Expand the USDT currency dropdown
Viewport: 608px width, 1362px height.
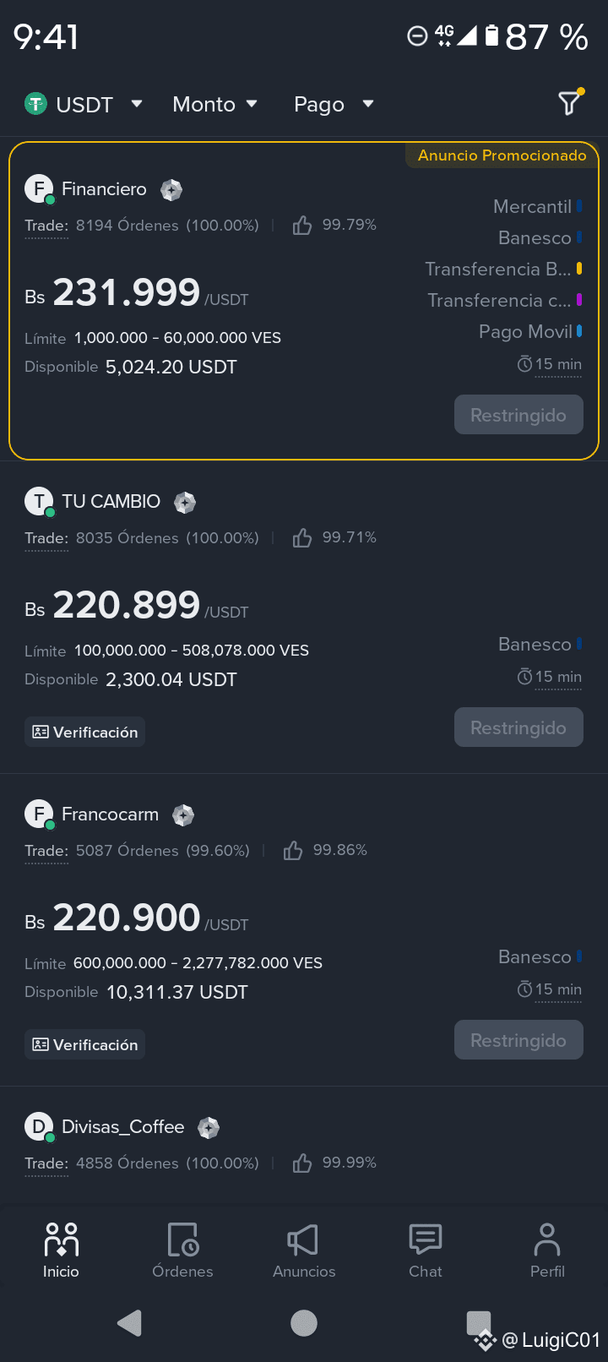pyautogui.click(x=84, y=104)
